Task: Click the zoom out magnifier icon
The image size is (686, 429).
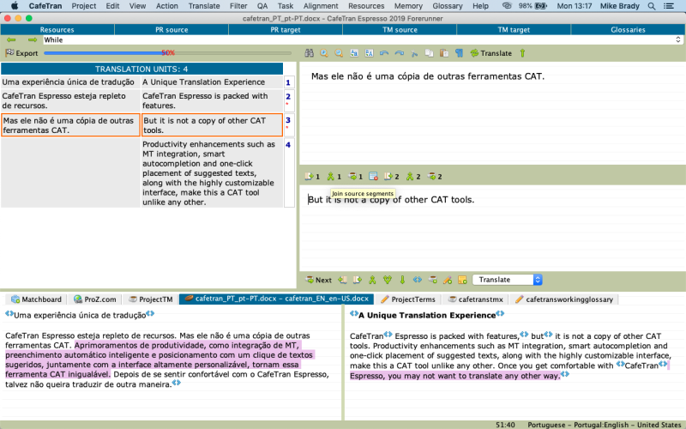Action: click(x=339, y=53)
